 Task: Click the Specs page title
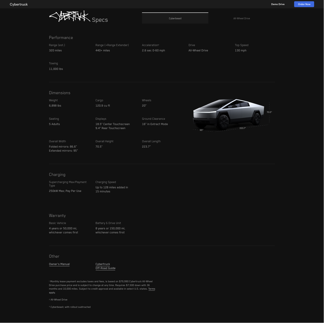[100, 19]
